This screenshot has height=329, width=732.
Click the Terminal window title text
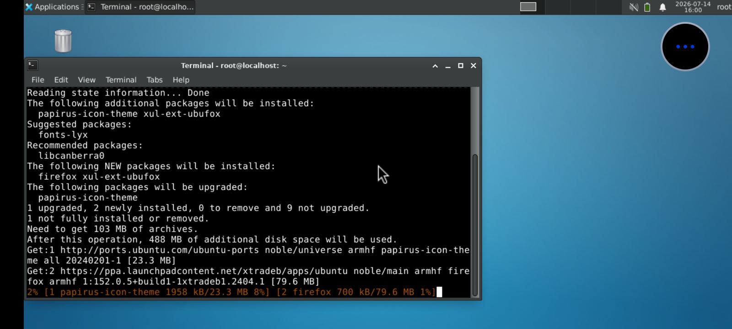[234, 65]
